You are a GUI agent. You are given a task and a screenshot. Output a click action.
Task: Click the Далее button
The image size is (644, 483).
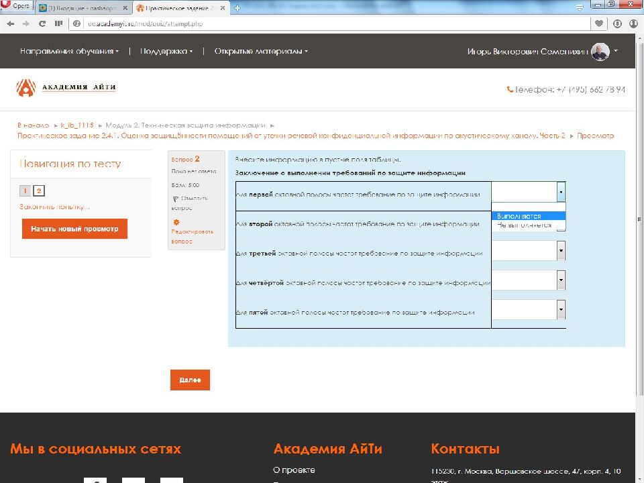190,380
